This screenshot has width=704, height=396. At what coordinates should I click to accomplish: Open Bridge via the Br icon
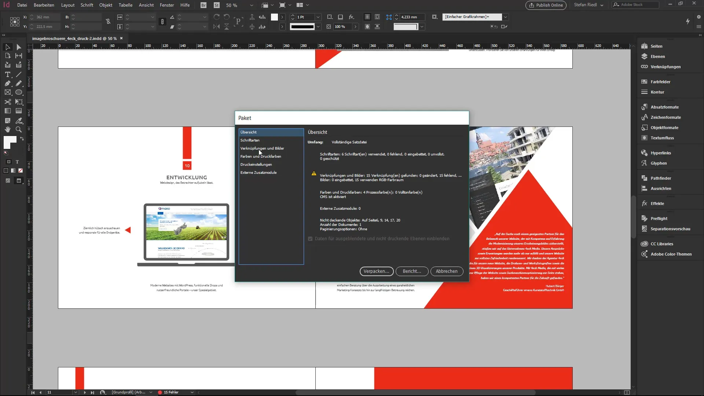203,5
